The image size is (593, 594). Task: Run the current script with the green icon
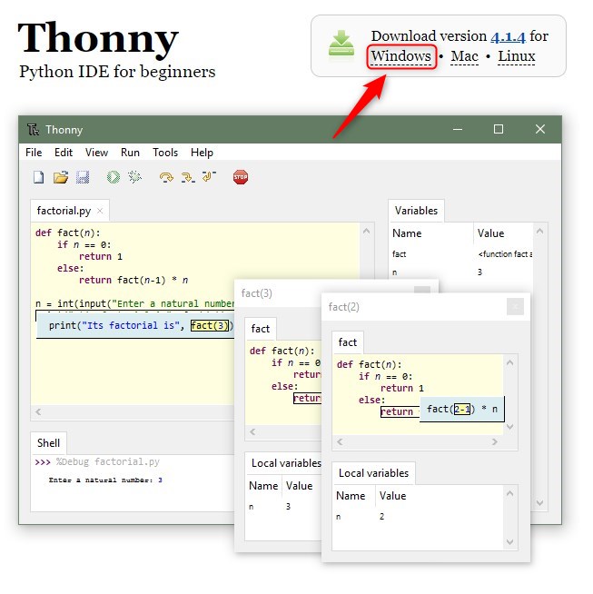[114, 177]
